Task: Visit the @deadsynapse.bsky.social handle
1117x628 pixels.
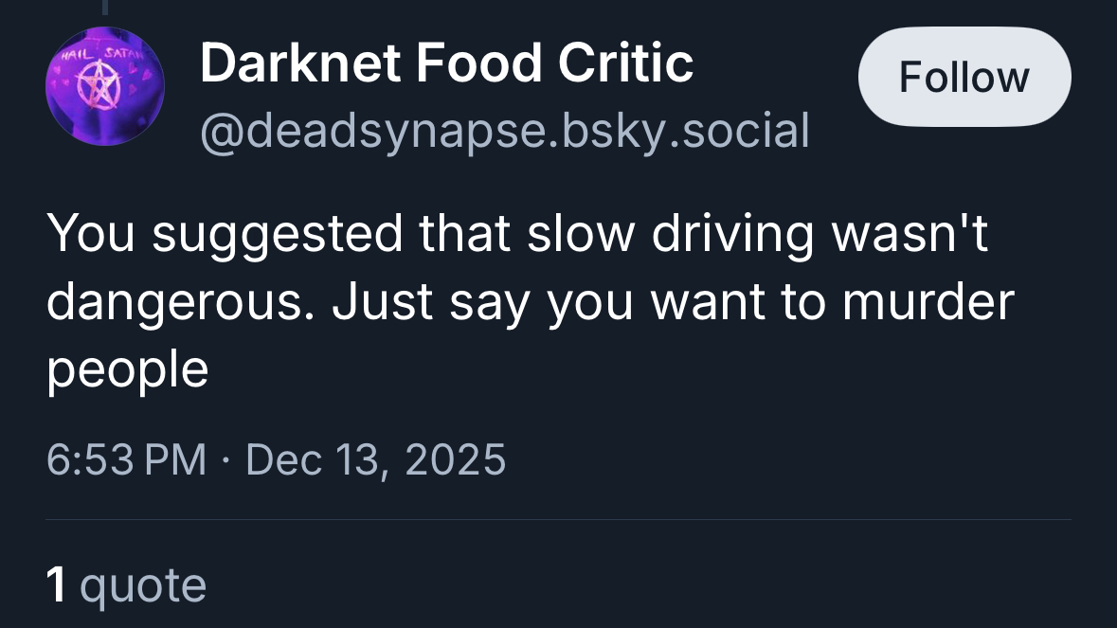Action: point(504,131)
